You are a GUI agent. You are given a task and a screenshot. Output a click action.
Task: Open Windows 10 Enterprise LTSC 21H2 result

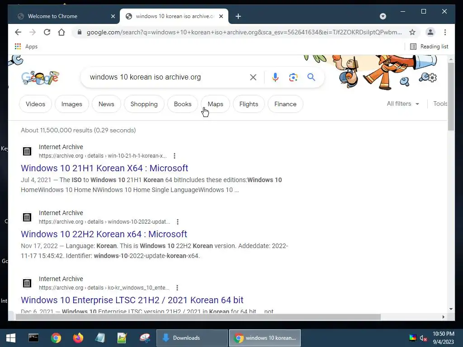(132, 300)
